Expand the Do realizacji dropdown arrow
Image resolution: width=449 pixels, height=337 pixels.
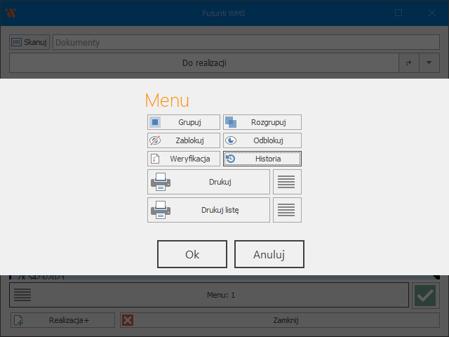[x=429, y=63]
